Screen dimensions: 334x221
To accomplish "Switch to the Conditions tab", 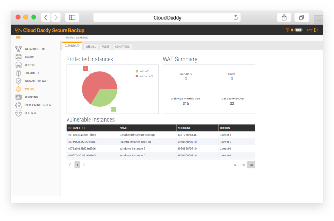I will pyautogui.click(x=122, y=47).
